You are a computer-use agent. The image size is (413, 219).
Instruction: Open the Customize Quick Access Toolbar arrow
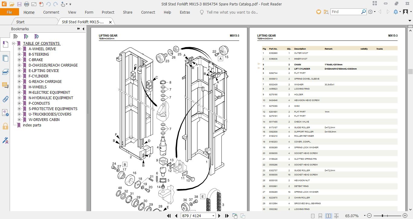coord(70,4)
